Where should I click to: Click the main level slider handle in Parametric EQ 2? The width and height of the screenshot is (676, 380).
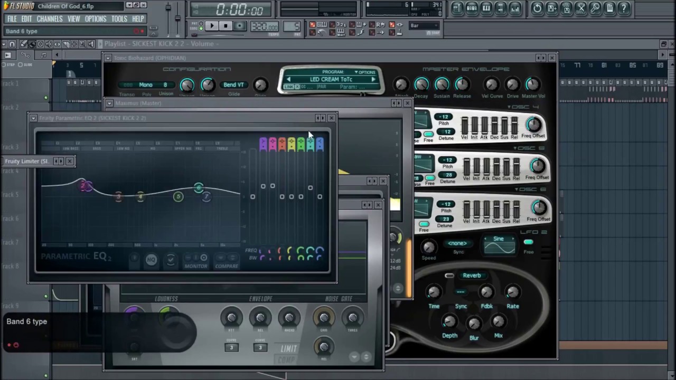point(252,197)
